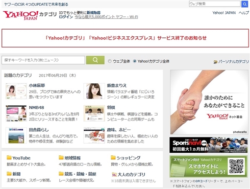Open the 小林麻耶 topic link
Image resolution: width=250 pixels, height=189 pixels.
(37, 85)
